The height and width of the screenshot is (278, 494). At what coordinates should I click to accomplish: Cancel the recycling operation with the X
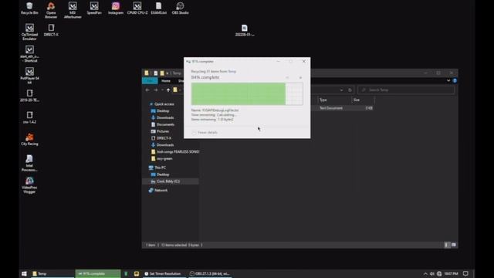(300, 77)
